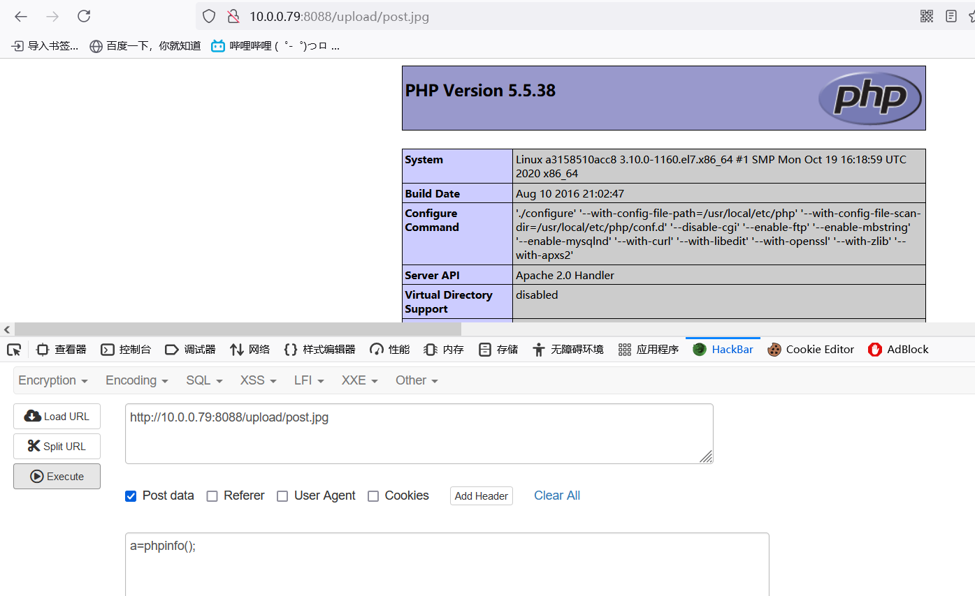Select the HackBar tab
The height and width of the screenshot is (596, 975).
tap(723, 350)
